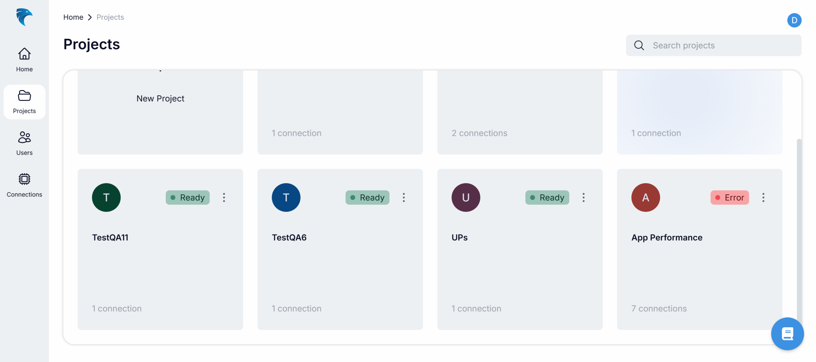The width and height of the screenshot is (816, 362).
Task: Open TestQA6 three-dot options menu
Action: (404, 197)
